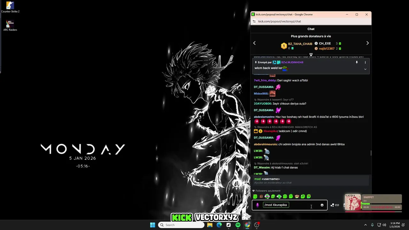Expand the pinned message chevron
The height and width of the screenshot is (230, 409).
coord(365,69)
